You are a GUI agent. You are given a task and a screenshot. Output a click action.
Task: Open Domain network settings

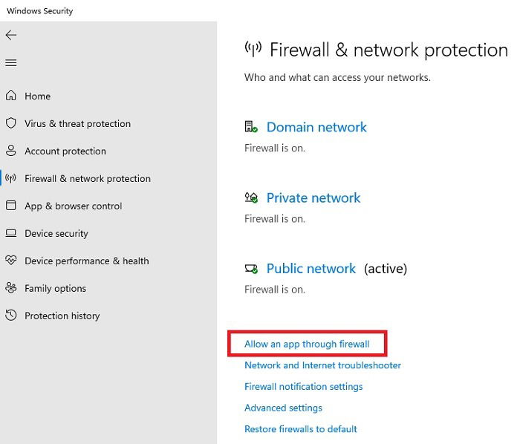point(316,127)
